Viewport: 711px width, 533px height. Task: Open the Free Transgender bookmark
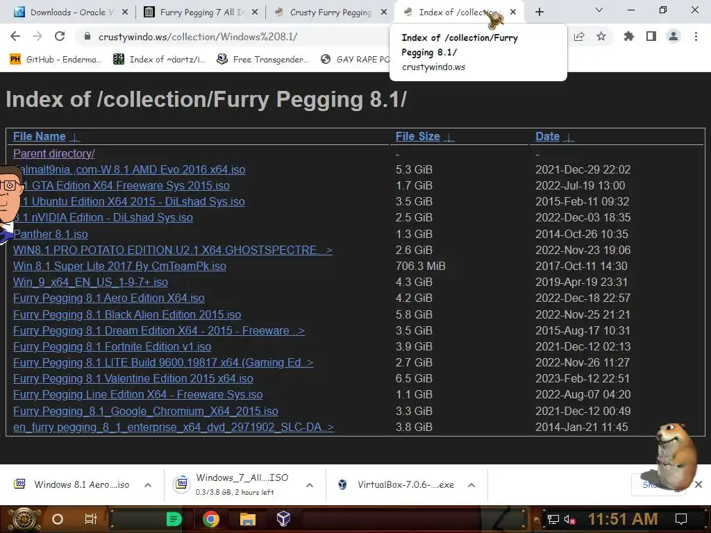click(262, 59)
